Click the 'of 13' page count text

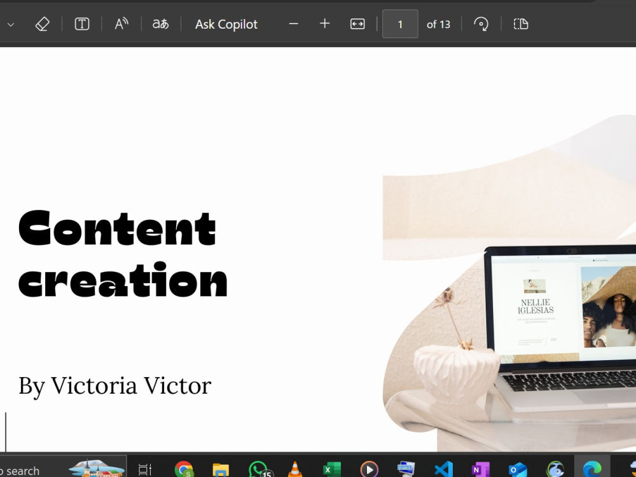click(x=438, y=24)
